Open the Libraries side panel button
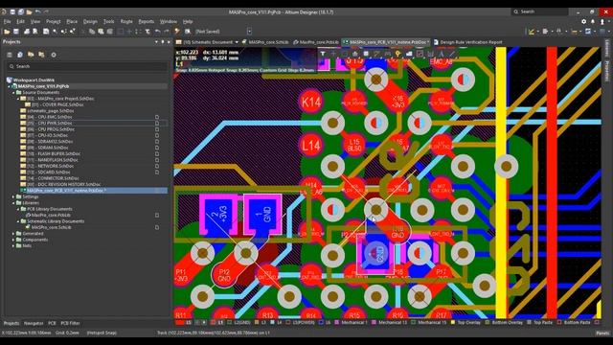Image resolution: width=613 pixels, height=345 pixels. point(607,49)
